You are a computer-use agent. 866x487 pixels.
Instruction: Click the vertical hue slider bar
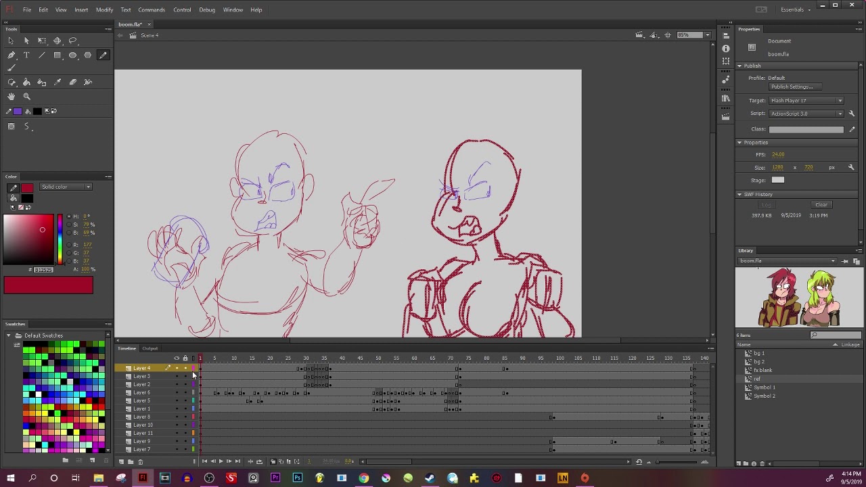(x=60, y=239)
